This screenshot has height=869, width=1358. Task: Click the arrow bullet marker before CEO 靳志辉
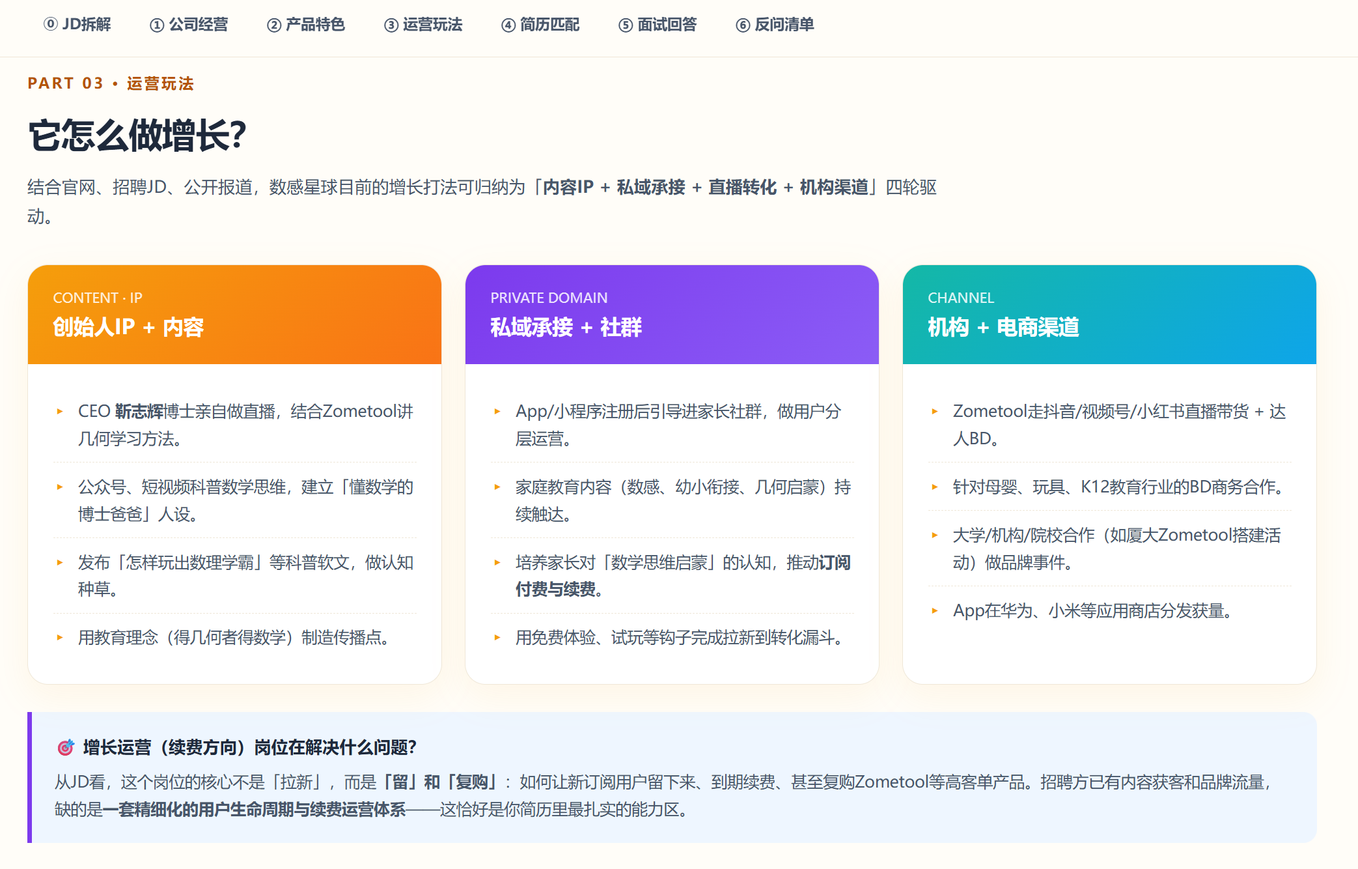60,411
